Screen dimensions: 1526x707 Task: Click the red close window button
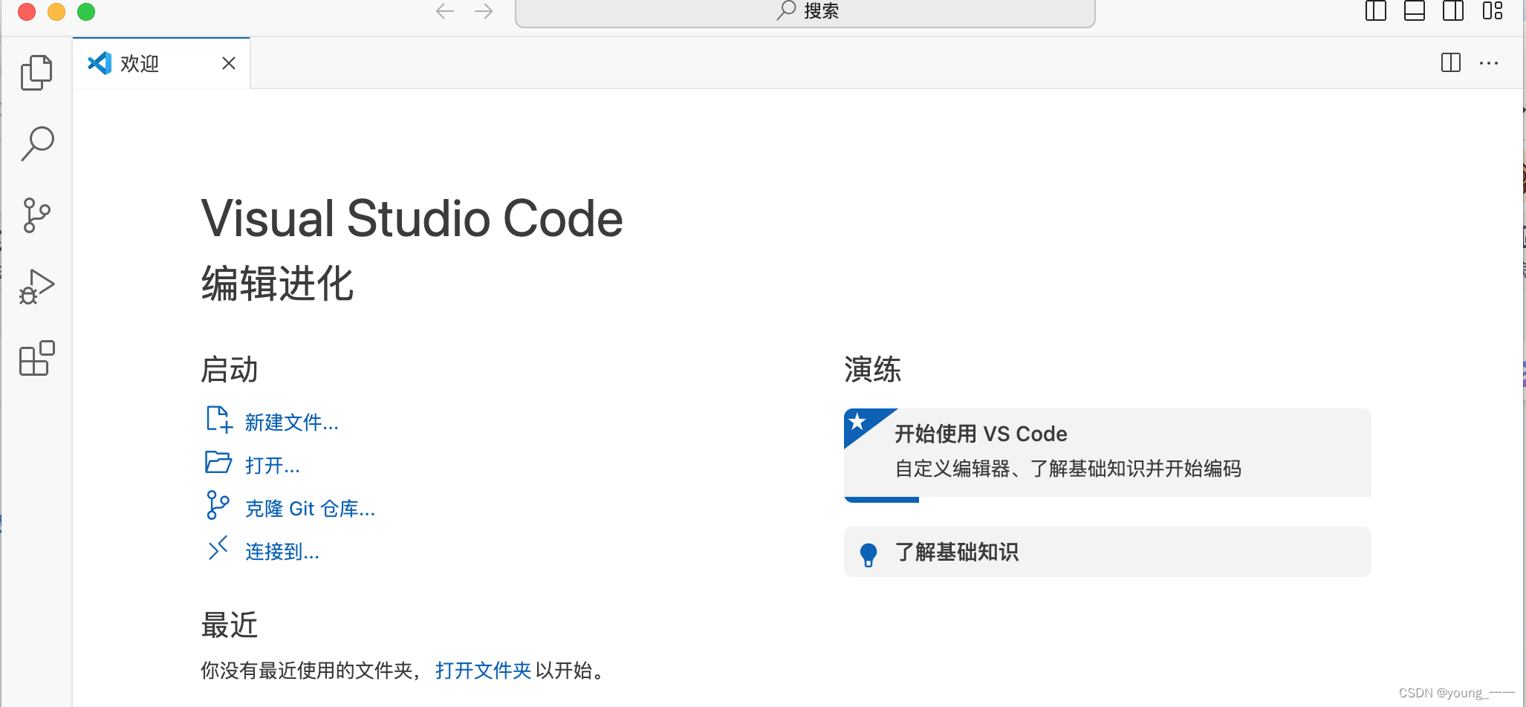click(27, 11)
